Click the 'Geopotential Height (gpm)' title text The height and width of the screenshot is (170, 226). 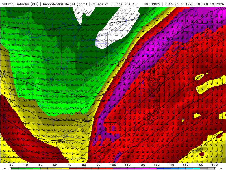65,4
